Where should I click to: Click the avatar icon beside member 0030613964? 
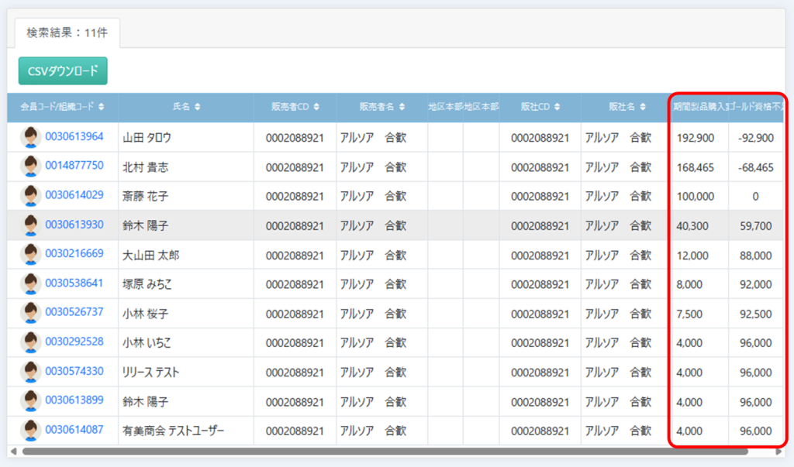click(x=30, y=137)
